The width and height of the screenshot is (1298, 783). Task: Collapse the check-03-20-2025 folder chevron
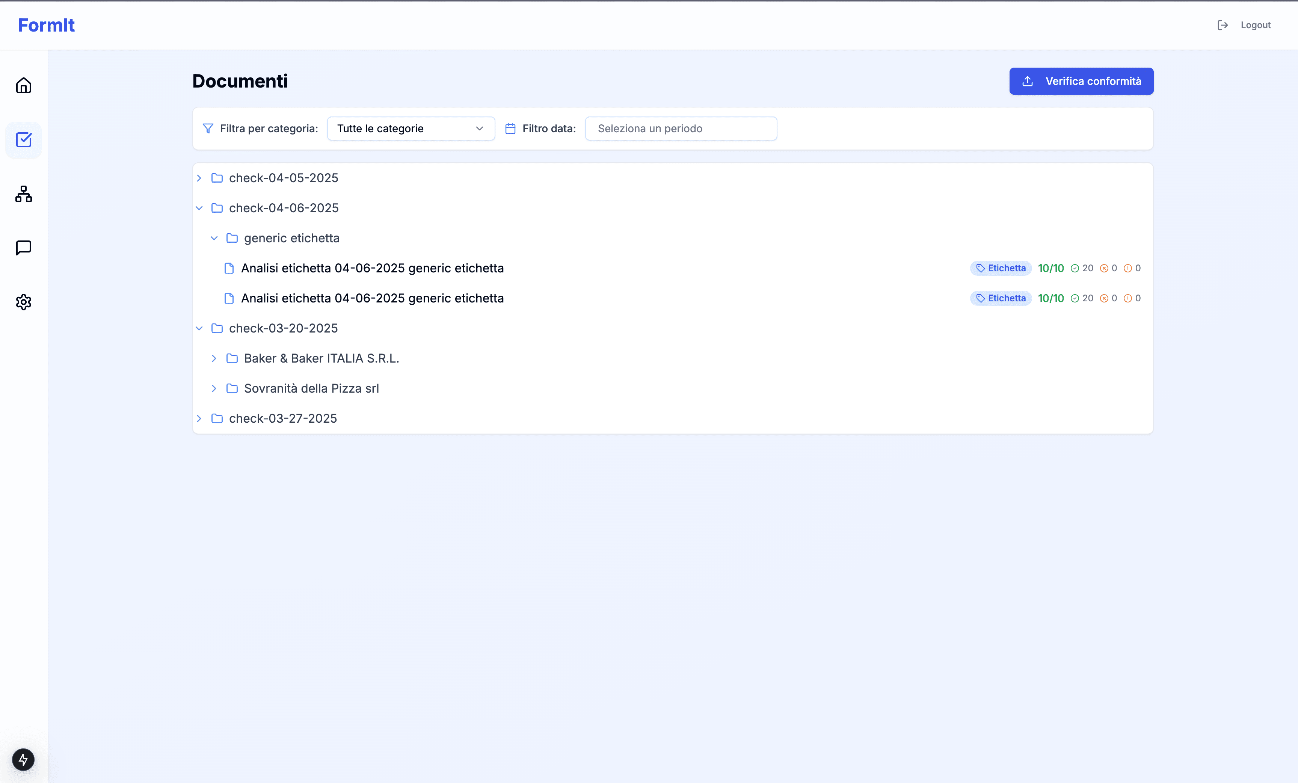(199, 328)
